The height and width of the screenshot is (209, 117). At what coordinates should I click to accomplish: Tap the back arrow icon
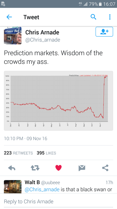(9, 17)
